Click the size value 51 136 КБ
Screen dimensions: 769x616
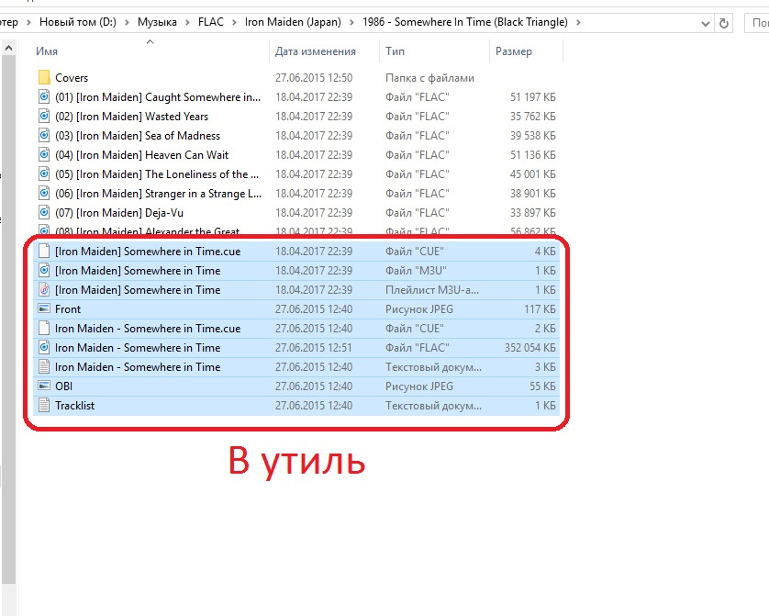coord(532,155)
